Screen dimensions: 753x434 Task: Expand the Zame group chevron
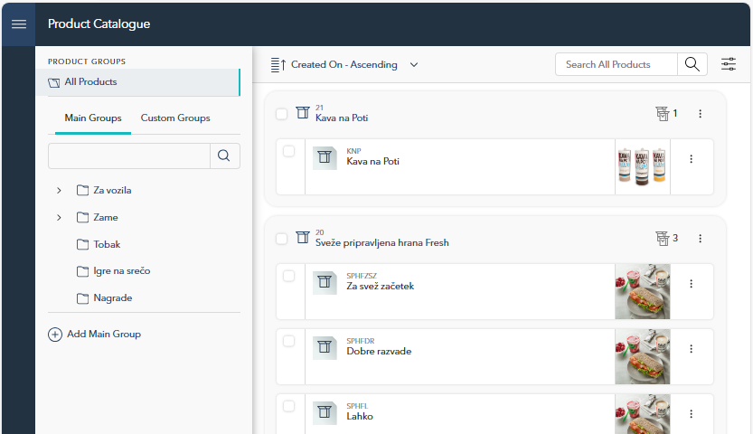point(59,218)
